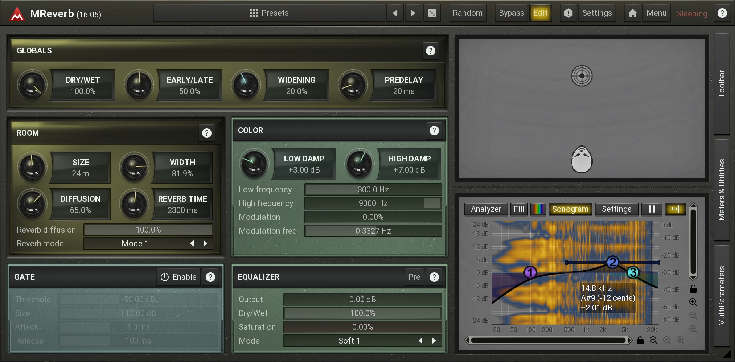
Task: Click the MeldaProduction logo icon
Action: click(17, 14)
